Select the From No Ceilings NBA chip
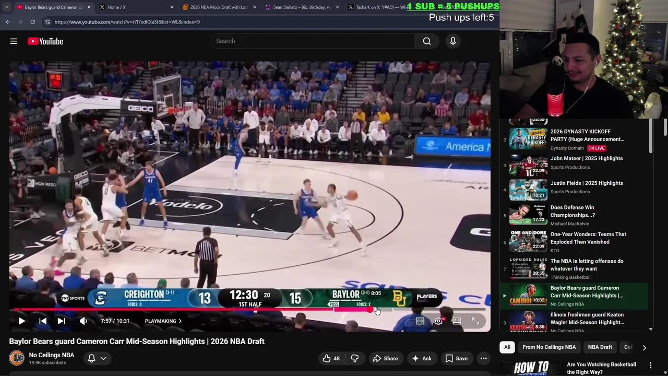The image size is (668, 376). [549, 347]
